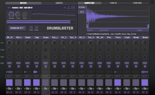The width and height of the screenshot is (155, 95).
Task: Switch to the STRIP FX tab
Action: click(x=113, y=3)
